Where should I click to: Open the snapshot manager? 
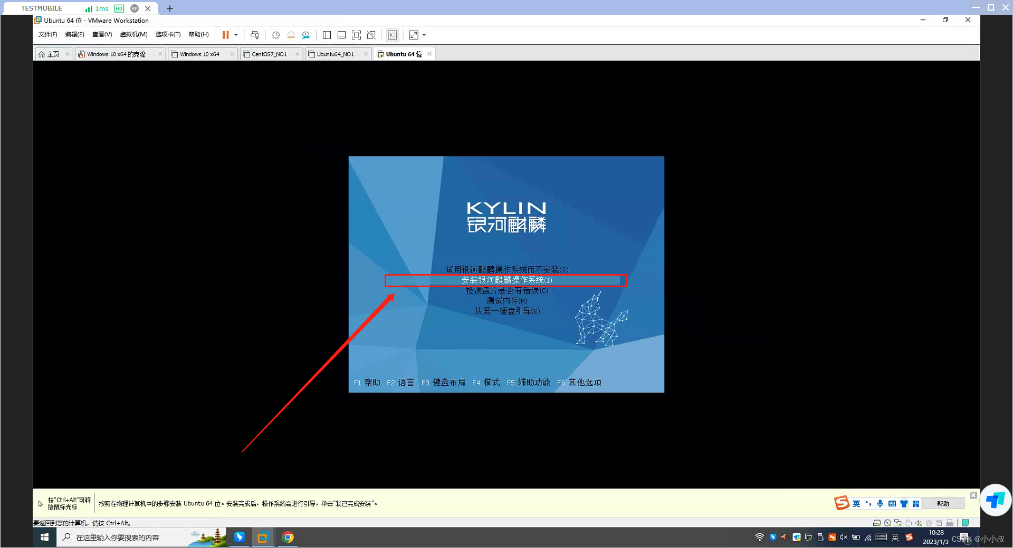306,35
